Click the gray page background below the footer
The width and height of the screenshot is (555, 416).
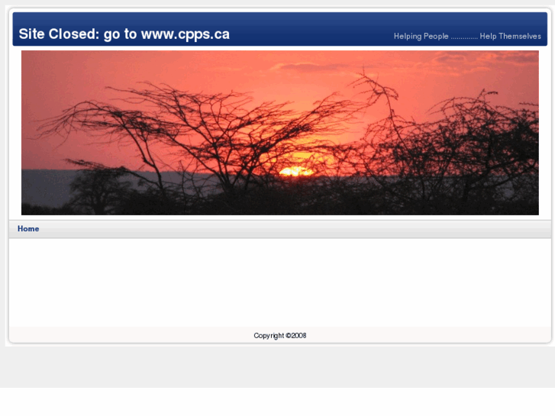tap(278, 366)
